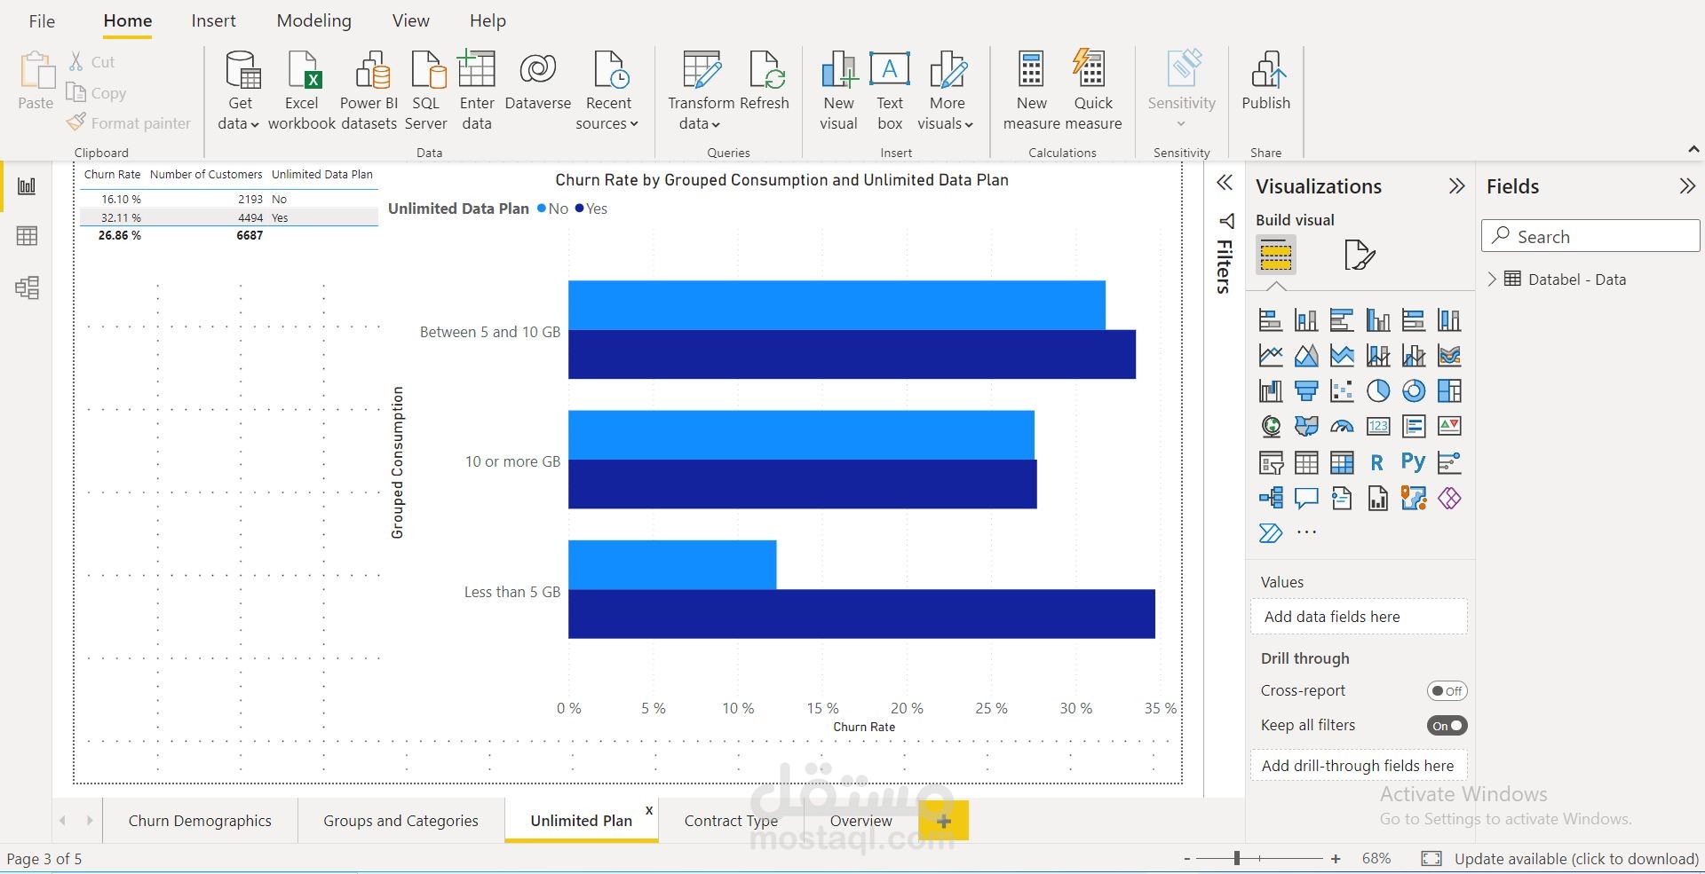Click the light blue No legend marker
The height and width of the screenshot is (874, 1705).
pos(542,209)
